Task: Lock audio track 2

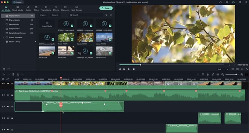Action: [x=12, y=107]
